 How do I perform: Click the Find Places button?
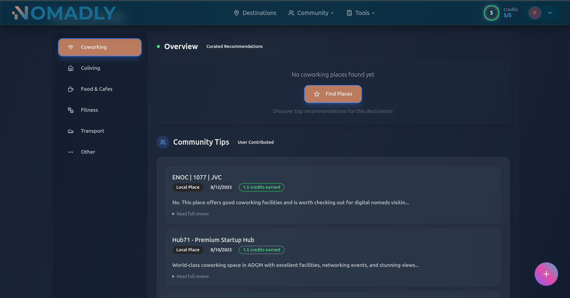pos(333,94)
